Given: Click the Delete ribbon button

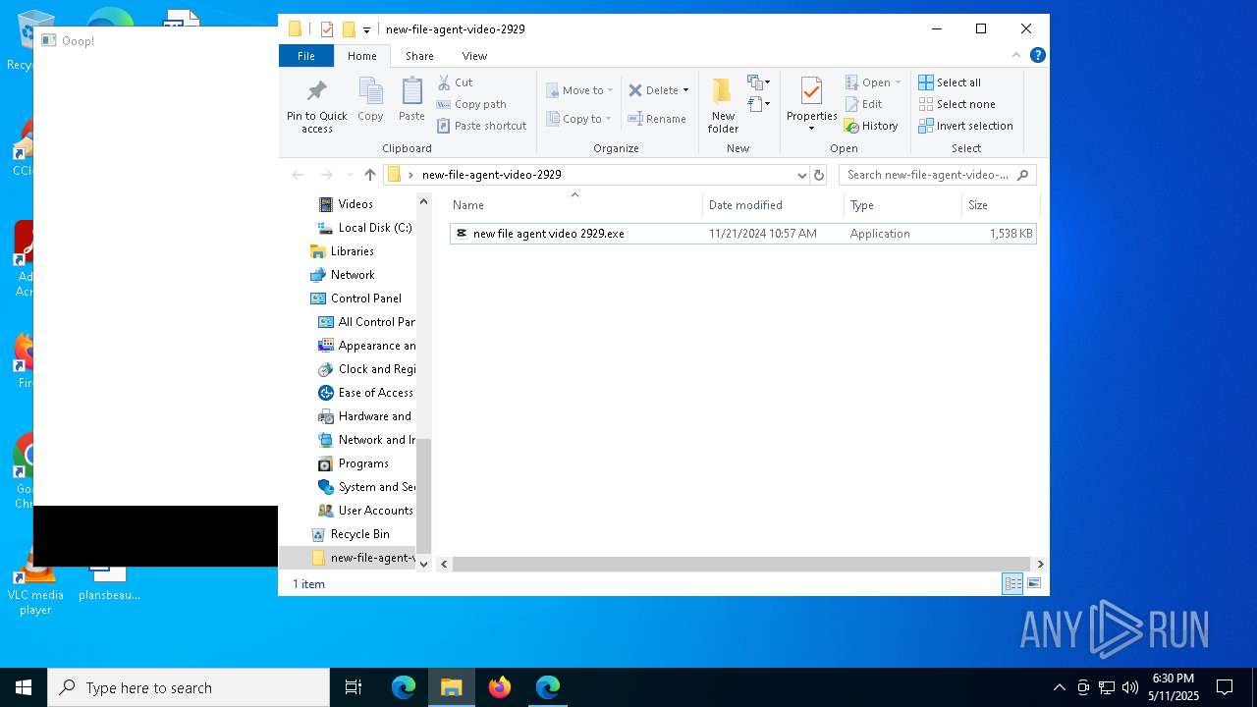Looking at the screenshot, I should tap(653, 90).
